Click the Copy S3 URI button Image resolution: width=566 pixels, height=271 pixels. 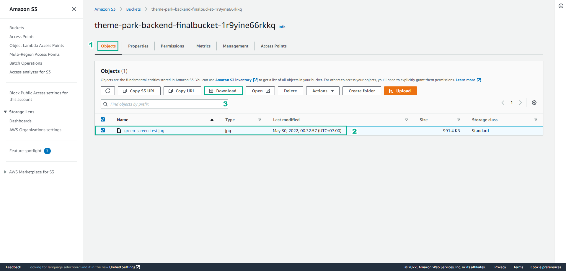139,91
